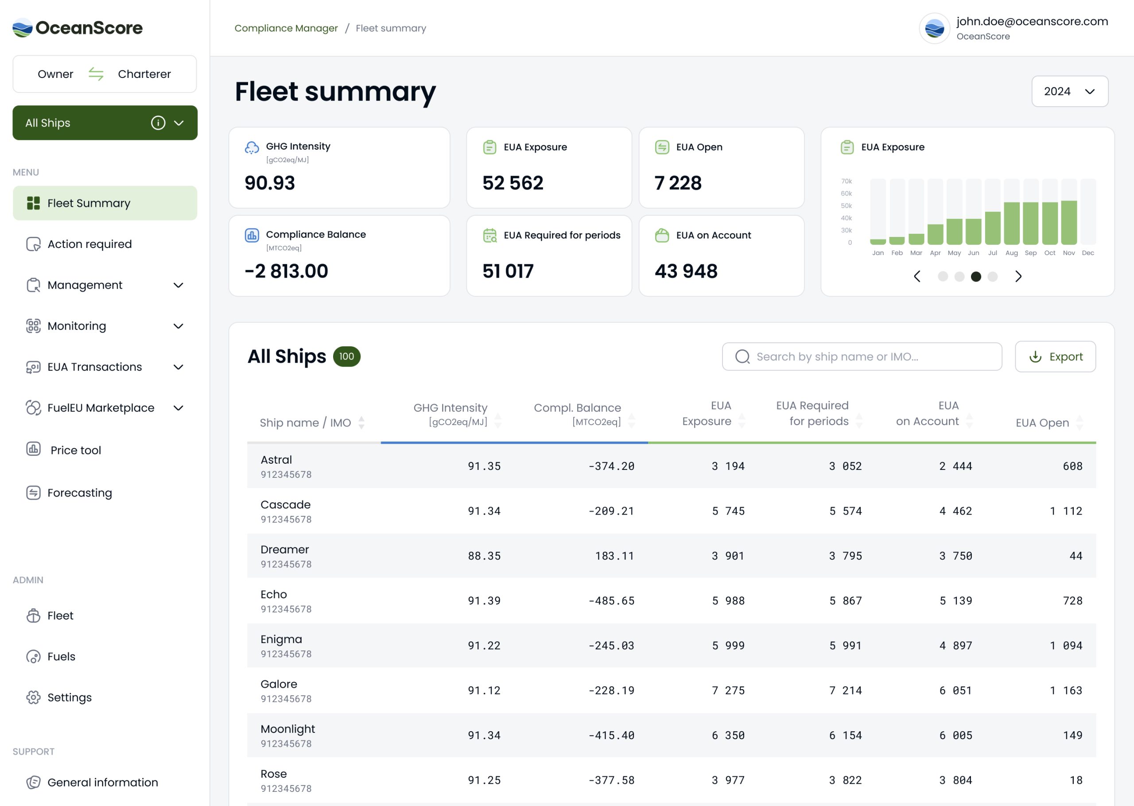The height and width of the screenshot is (806, 1134).
Task: Click the Forecasting sidebar icon
Action: coord(33,492)
